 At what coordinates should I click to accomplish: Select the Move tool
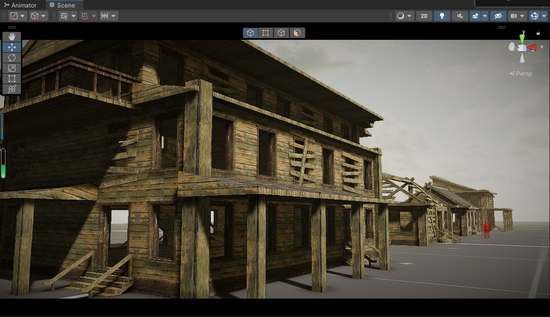pos(12,47)
